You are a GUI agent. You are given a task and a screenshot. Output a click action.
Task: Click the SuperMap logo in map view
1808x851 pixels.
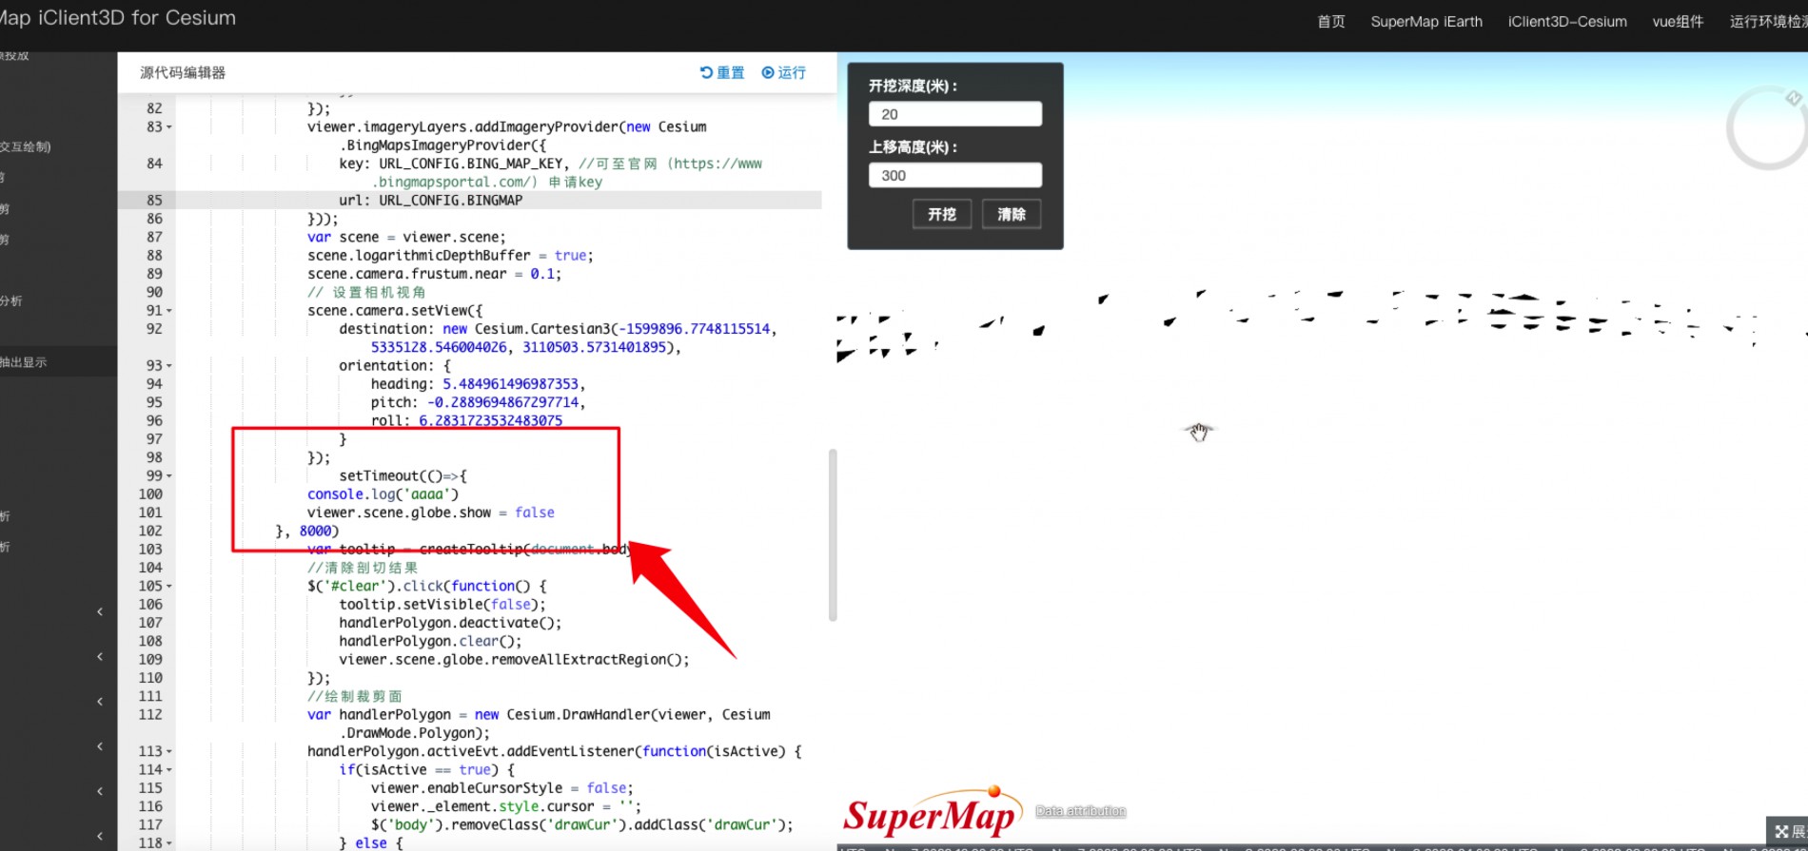933,812
